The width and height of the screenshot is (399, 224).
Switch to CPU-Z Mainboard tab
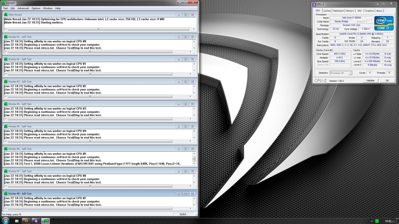coord(338,11)
